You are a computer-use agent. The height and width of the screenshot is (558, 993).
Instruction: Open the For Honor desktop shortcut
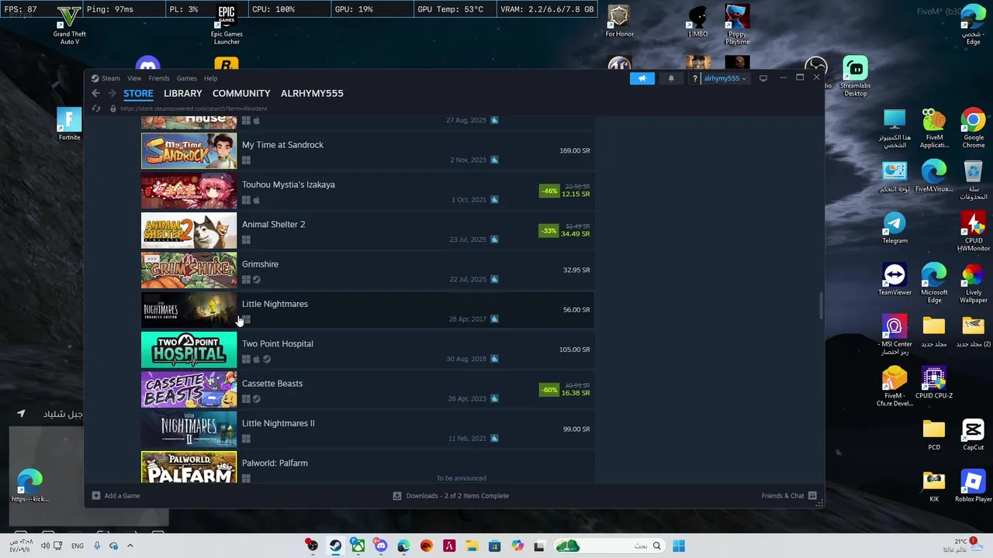click(619, 21)
